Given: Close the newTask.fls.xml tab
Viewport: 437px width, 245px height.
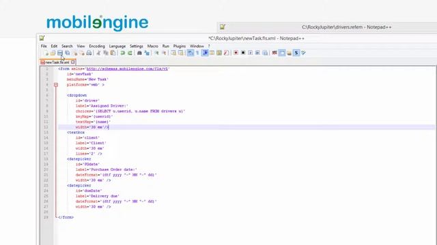Looking at the screenshot, I should [73, 62].
